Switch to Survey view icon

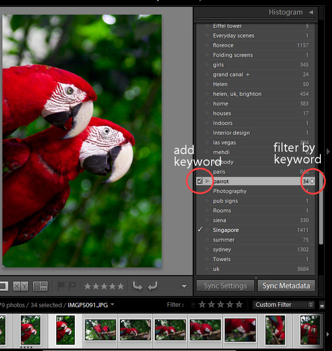(x=40, y=286)
